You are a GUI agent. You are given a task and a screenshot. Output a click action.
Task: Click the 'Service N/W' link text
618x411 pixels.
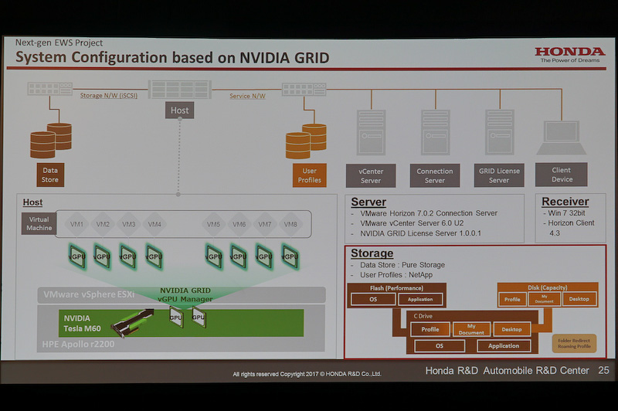point(247,96)
